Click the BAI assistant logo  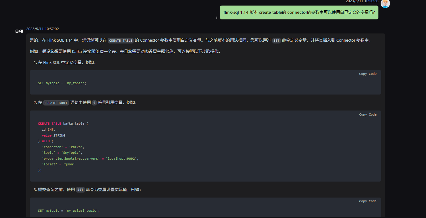[19, 31]
